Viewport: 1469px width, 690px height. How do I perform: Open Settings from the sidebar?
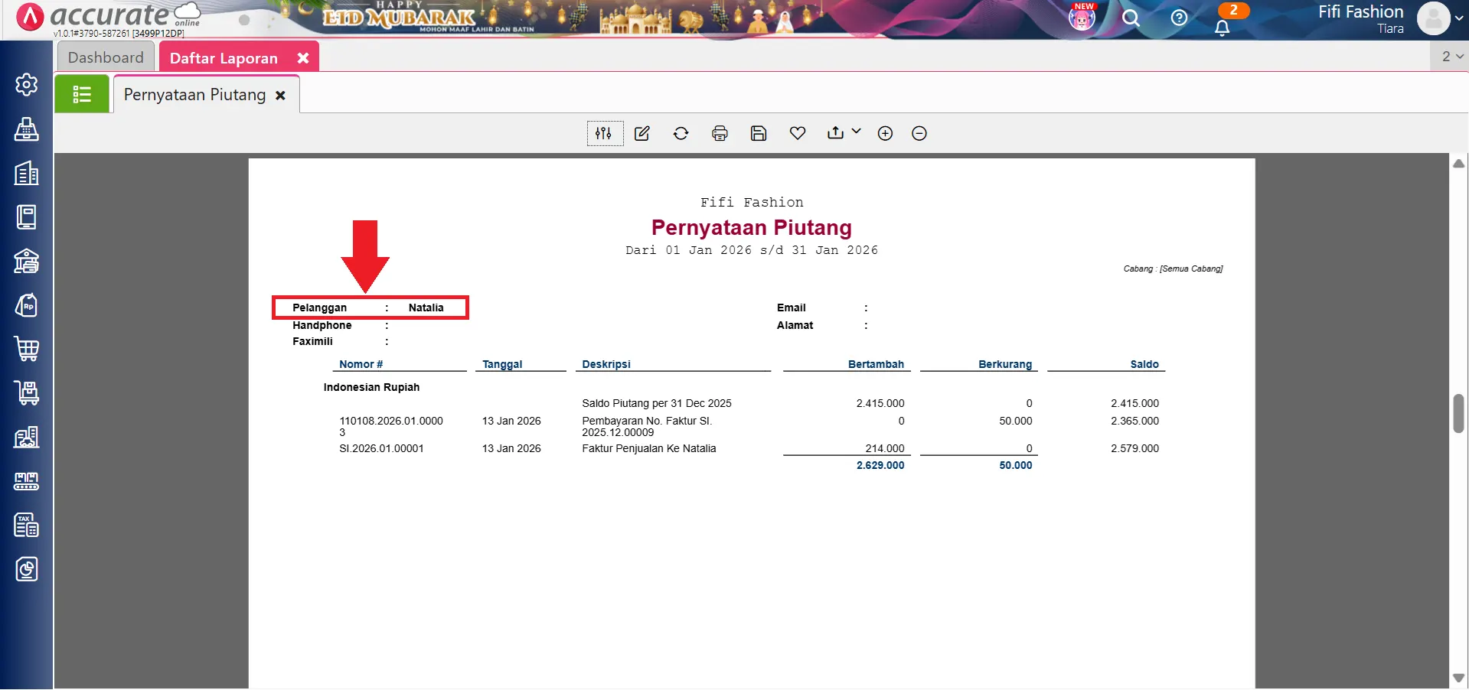tap(27, 84)
